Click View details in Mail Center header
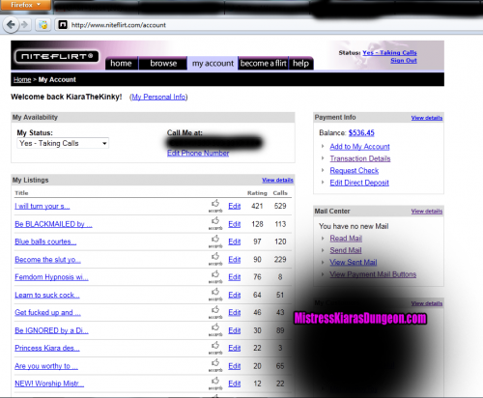483x398 pixels. coord(427,212)
